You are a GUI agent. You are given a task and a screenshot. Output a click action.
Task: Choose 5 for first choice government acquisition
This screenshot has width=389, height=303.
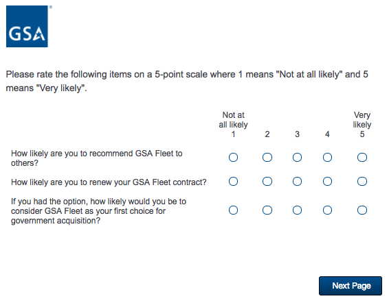point(362,210)
